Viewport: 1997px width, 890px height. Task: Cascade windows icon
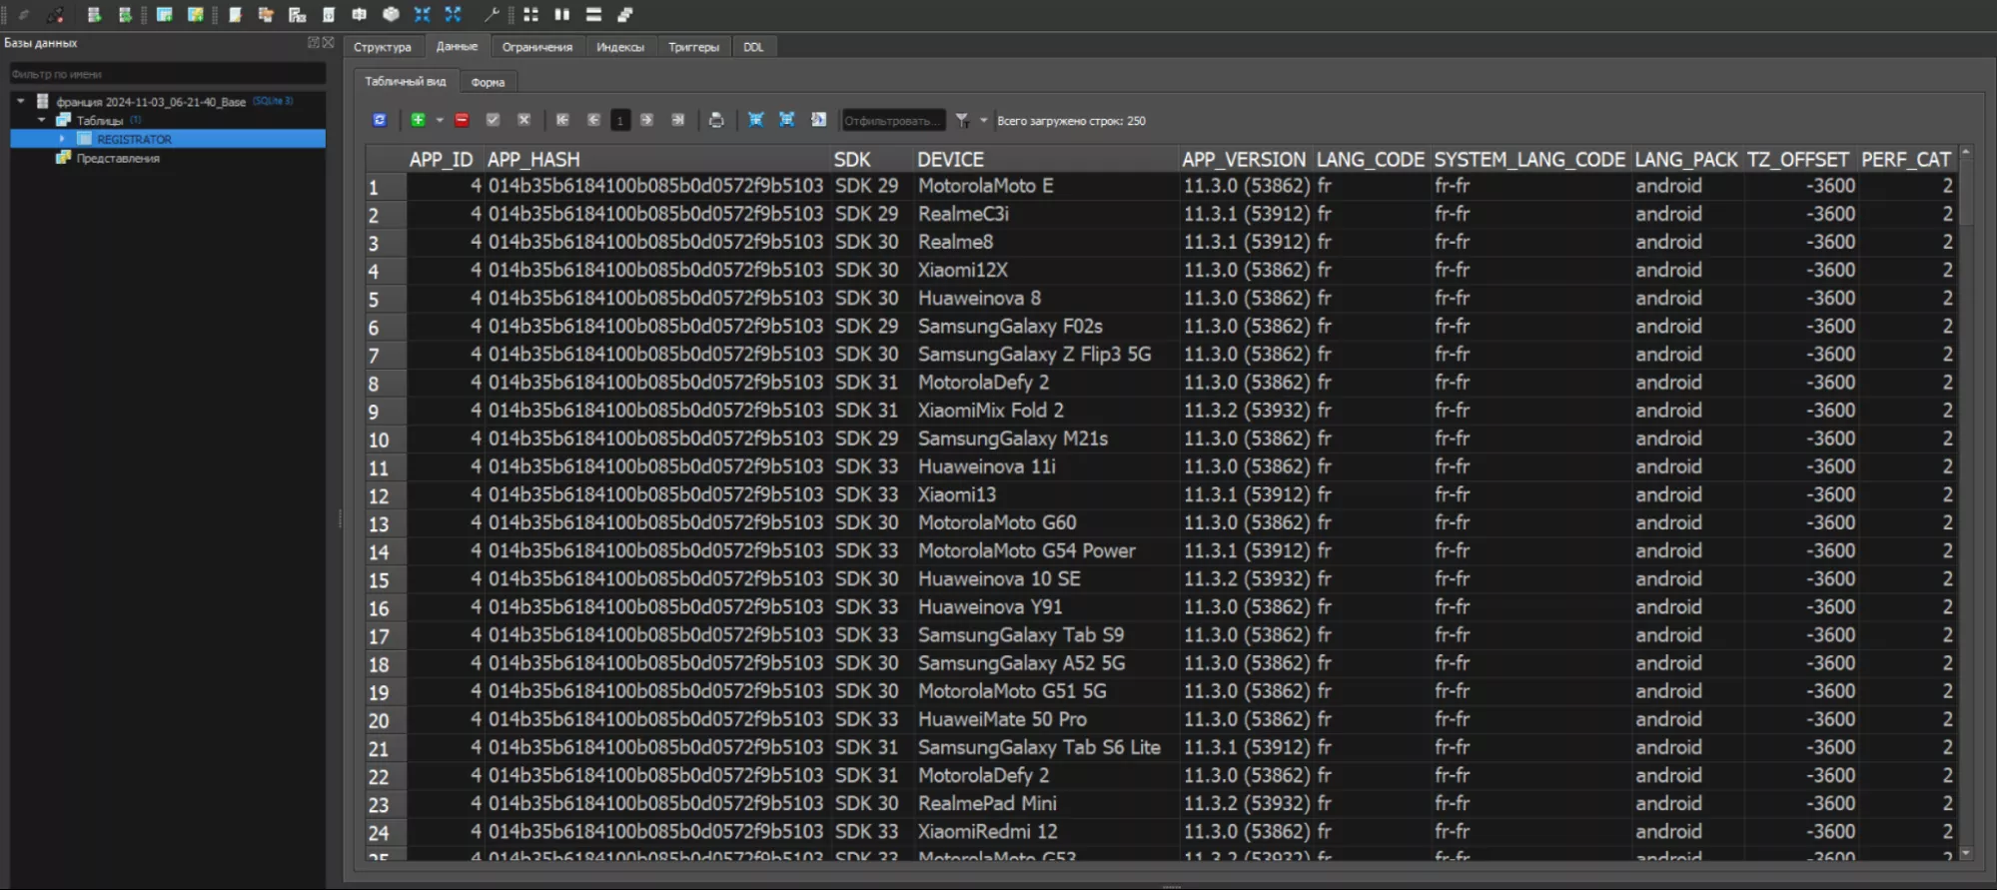(x=625, y=15)
